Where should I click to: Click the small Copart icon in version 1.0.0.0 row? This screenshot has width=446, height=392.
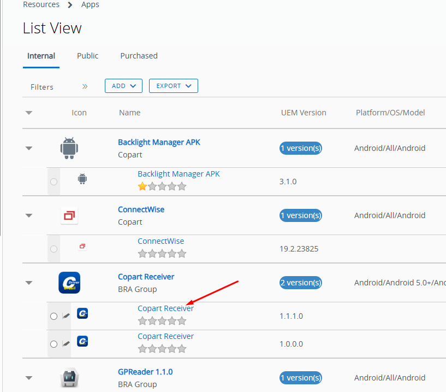tap(82, 341)
